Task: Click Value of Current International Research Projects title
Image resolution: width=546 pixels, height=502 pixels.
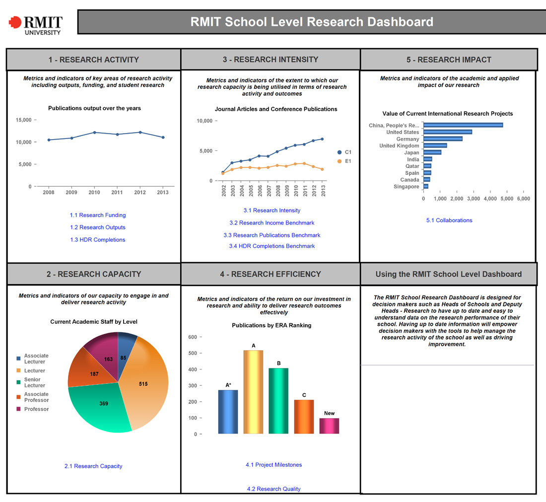Action: 447,114
